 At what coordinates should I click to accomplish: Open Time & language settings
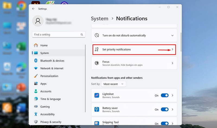click(59, 99)
